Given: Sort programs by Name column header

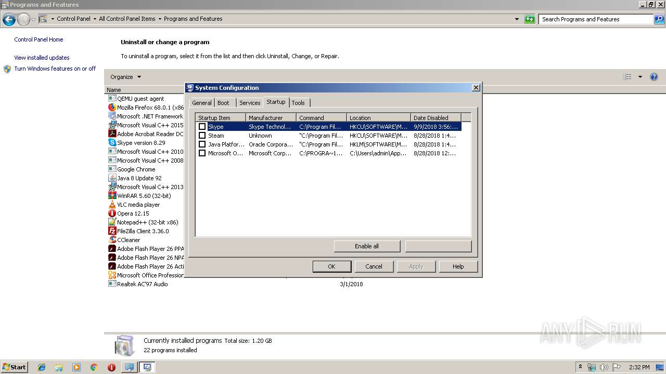Looking at the screenshot, I should click(145, 90).
